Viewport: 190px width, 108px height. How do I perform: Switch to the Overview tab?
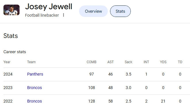pyautogui.click(x=93, y=11)
